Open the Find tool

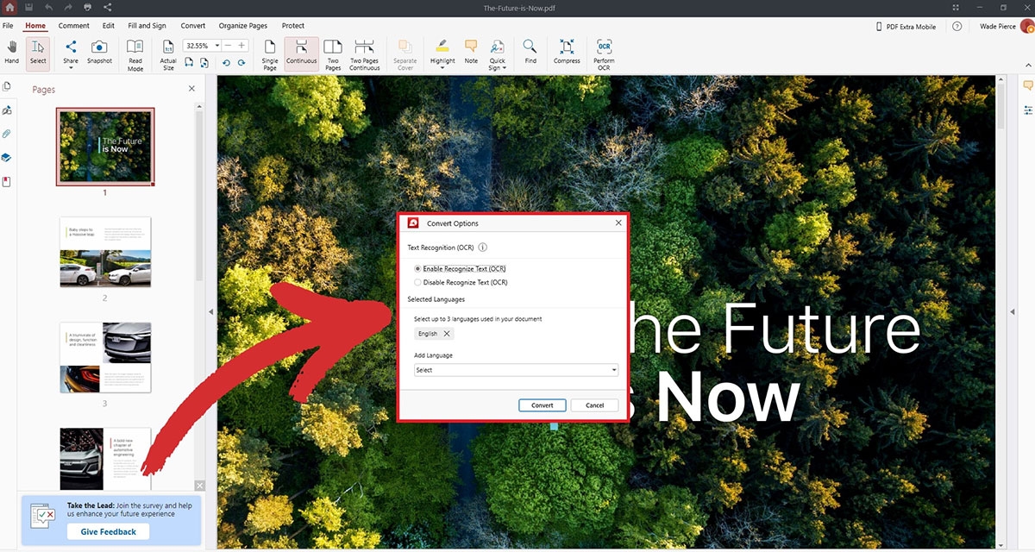click(530, 53)
